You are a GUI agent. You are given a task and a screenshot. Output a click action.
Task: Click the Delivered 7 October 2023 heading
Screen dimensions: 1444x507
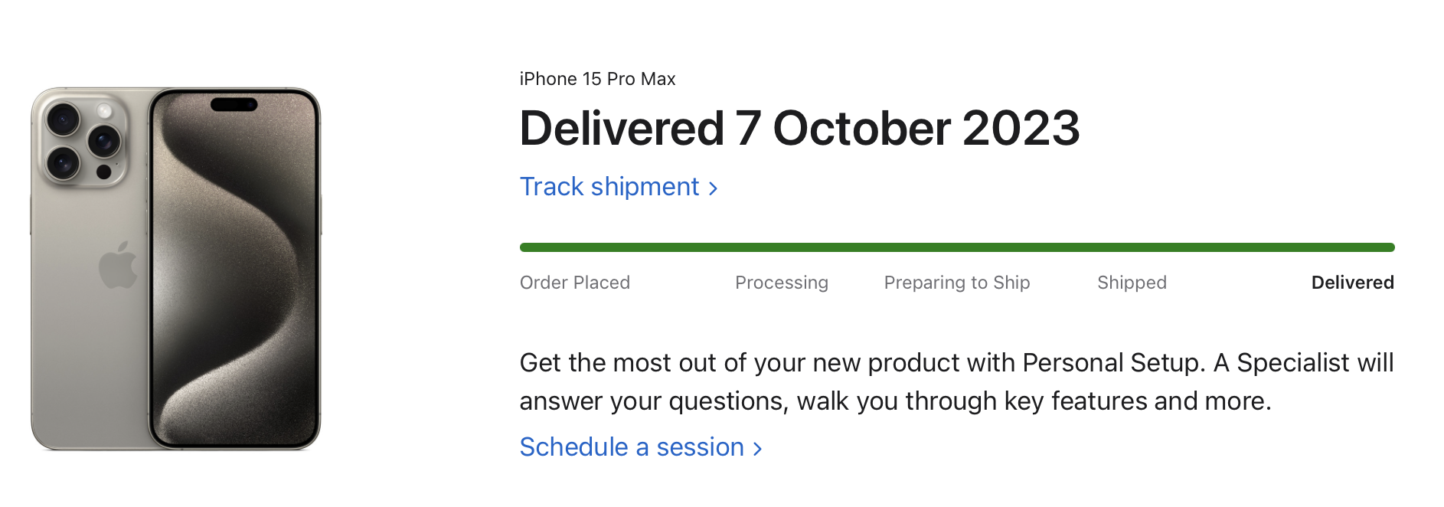(x=799, y=128)
